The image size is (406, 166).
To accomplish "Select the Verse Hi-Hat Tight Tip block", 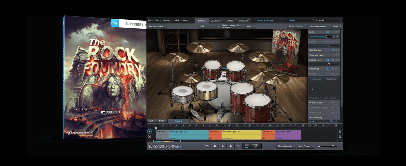I will tap(189, 135).
